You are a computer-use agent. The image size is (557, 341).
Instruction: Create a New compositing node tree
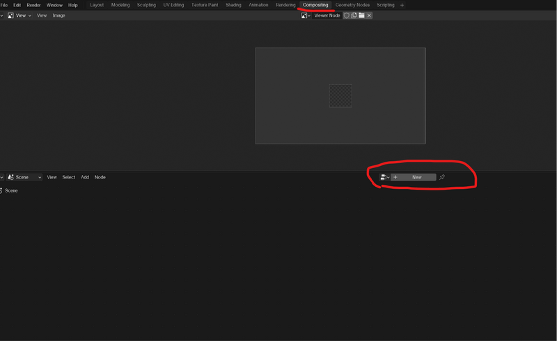tap(414, 177)
